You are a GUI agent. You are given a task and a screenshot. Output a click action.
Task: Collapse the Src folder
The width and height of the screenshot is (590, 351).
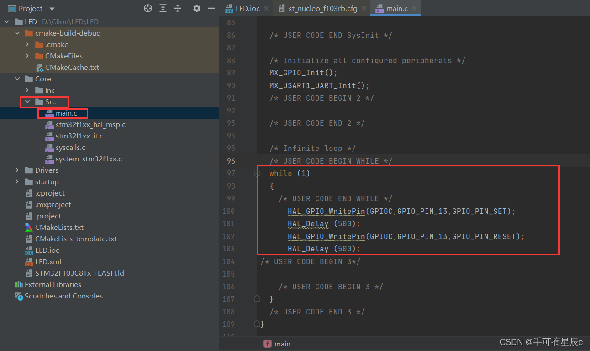point(27,101)
